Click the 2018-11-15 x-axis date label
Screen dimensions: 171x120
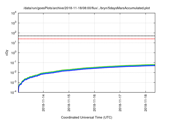click(69, 103)
